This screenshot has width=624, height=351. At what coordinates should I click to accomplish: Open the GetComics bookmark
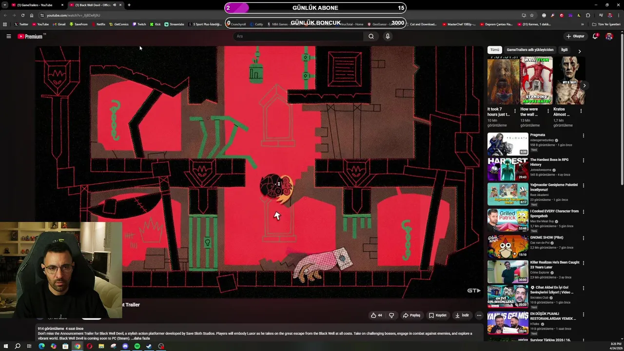pos(118,24)
